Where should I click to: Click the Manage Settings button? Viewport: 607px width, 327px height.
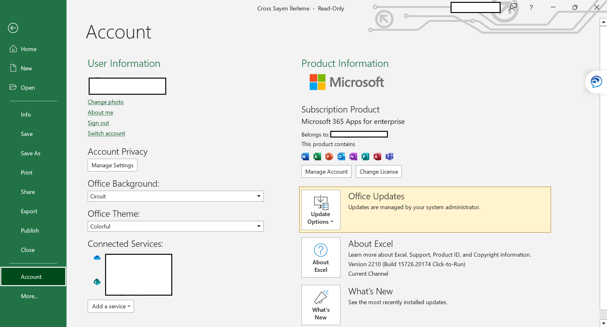112,165
